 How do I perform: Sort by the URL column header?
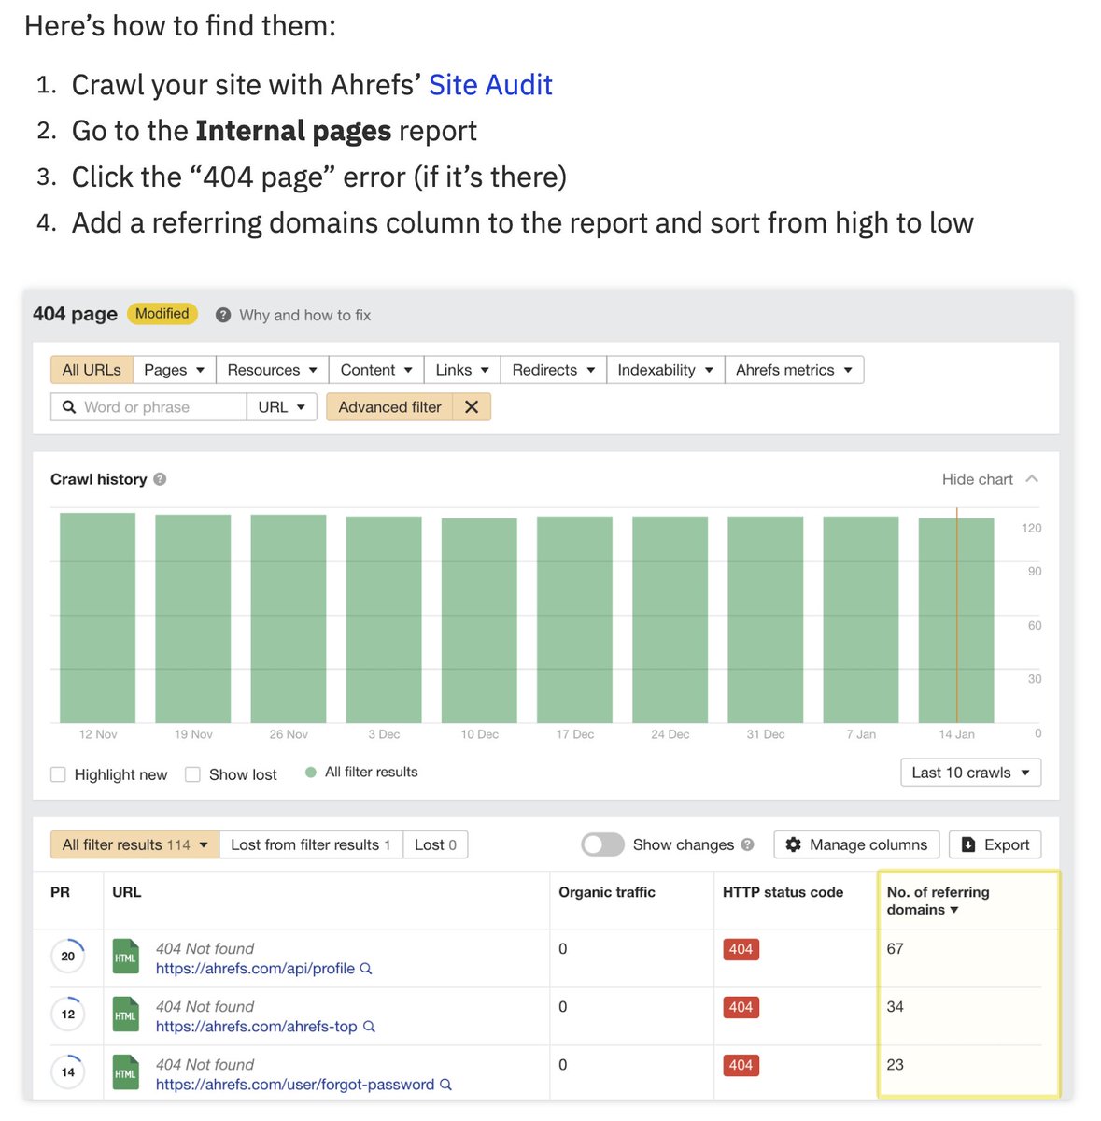[x=127, y=892]
